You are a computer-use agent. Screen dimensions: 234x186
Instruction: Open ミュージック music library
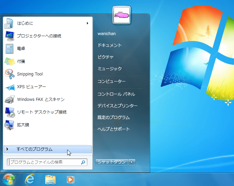pos(110,68)
